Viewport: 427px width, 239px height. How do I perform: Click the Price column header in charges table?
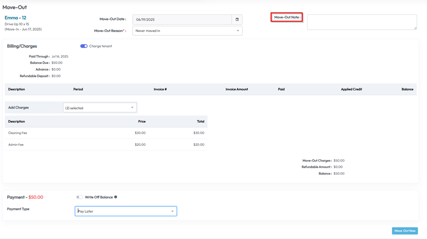click(x=141, y=121)
